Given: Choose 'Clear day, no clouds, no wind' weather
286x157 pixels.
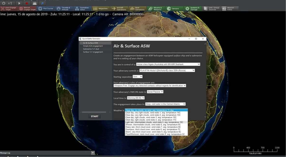Looking at the screenshot, I should pos(156,110).
